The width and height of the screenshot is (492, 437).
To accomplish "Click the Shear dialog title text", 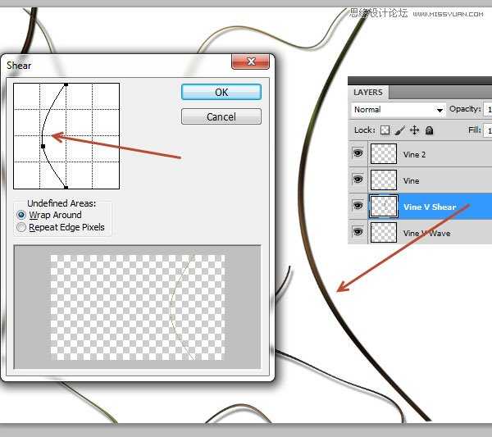I will click(x=19, y=66).
